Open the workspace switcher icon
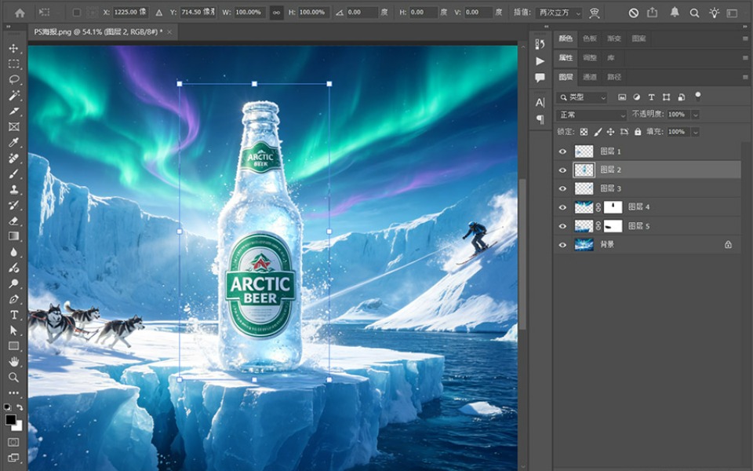 coord(733,13)
